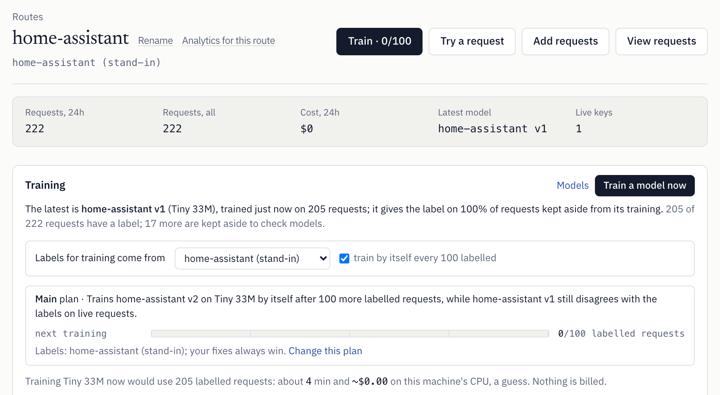Click the Rename link
Viewport: 720px width, 395px height.
tap(155, 40)
